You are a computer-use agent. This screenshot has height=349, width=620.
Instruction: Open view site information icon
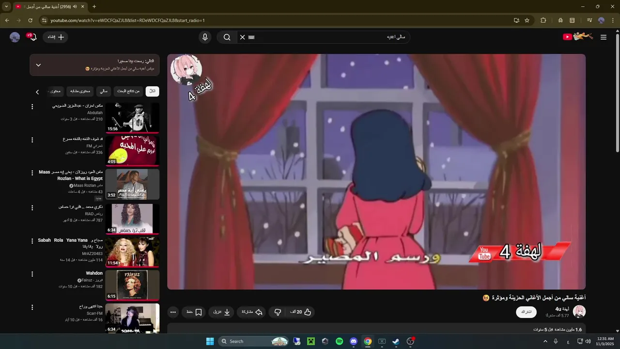point(44,20)
